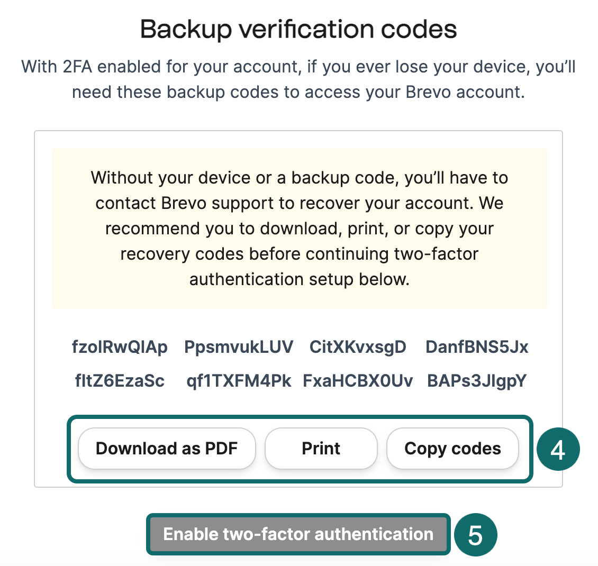
Task: Select the backup code PpsmvukLUV
Action: (239, 347)
